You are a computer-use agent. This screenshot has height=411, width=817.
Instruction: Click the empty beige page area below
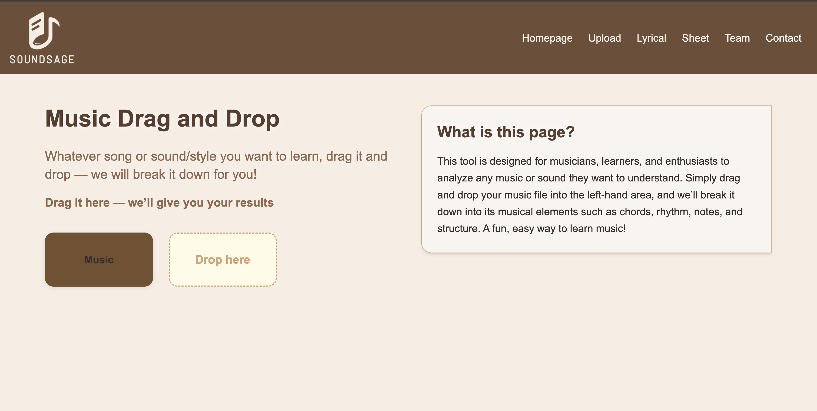click(408, 349)
